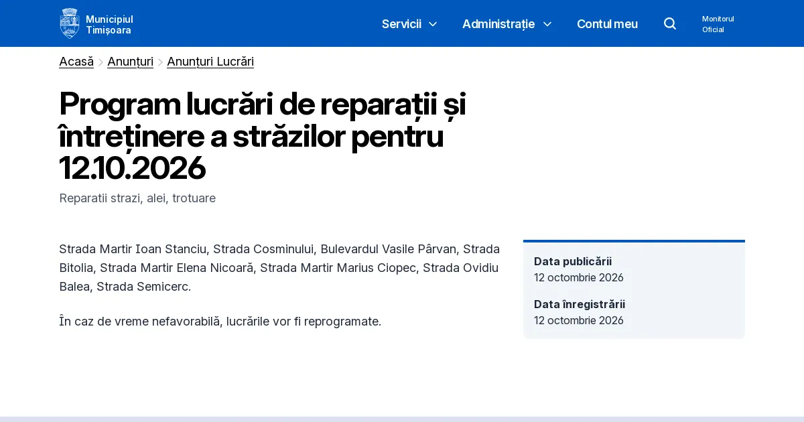This screenshot has width=804, height=422.
Task: Click the Municipiul Timișoara site title
Action: (x=109, y=25)
